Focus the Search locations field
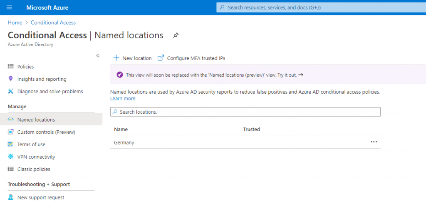The image size is (426, 222). 245,112
